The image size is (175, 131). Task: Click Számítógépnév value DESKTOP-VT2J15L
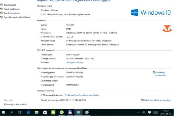(75, 73)
